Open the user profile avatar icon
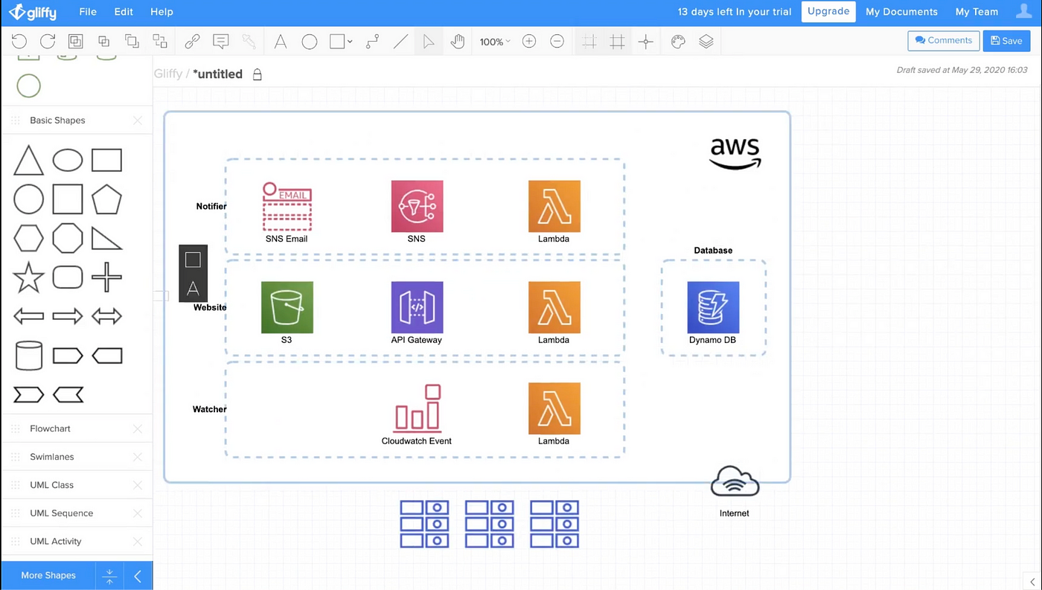The image size is (1042, 590). click(x=1024, y=11)
